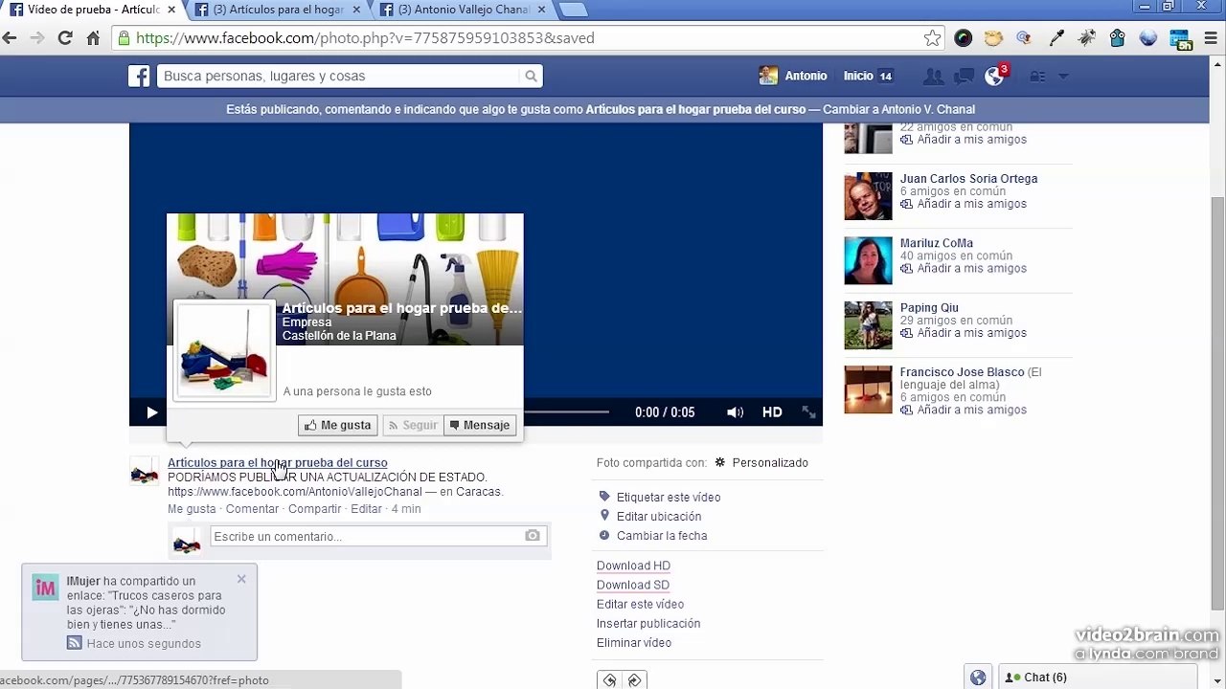The height and width of the screenshot is (689, 1226).
Task: Click the Facebook logo icon
Action: tap(140, 77)
